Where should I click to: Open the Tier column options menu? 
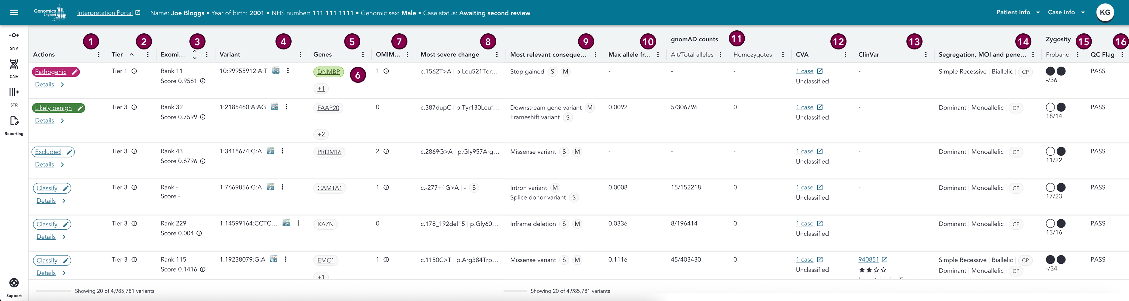148,55
